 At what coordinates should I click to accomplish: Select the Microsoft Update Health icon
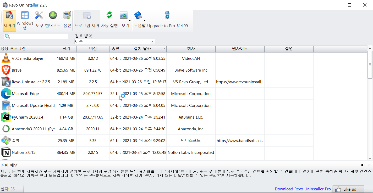pyautogui.click(x=6, y=105)
